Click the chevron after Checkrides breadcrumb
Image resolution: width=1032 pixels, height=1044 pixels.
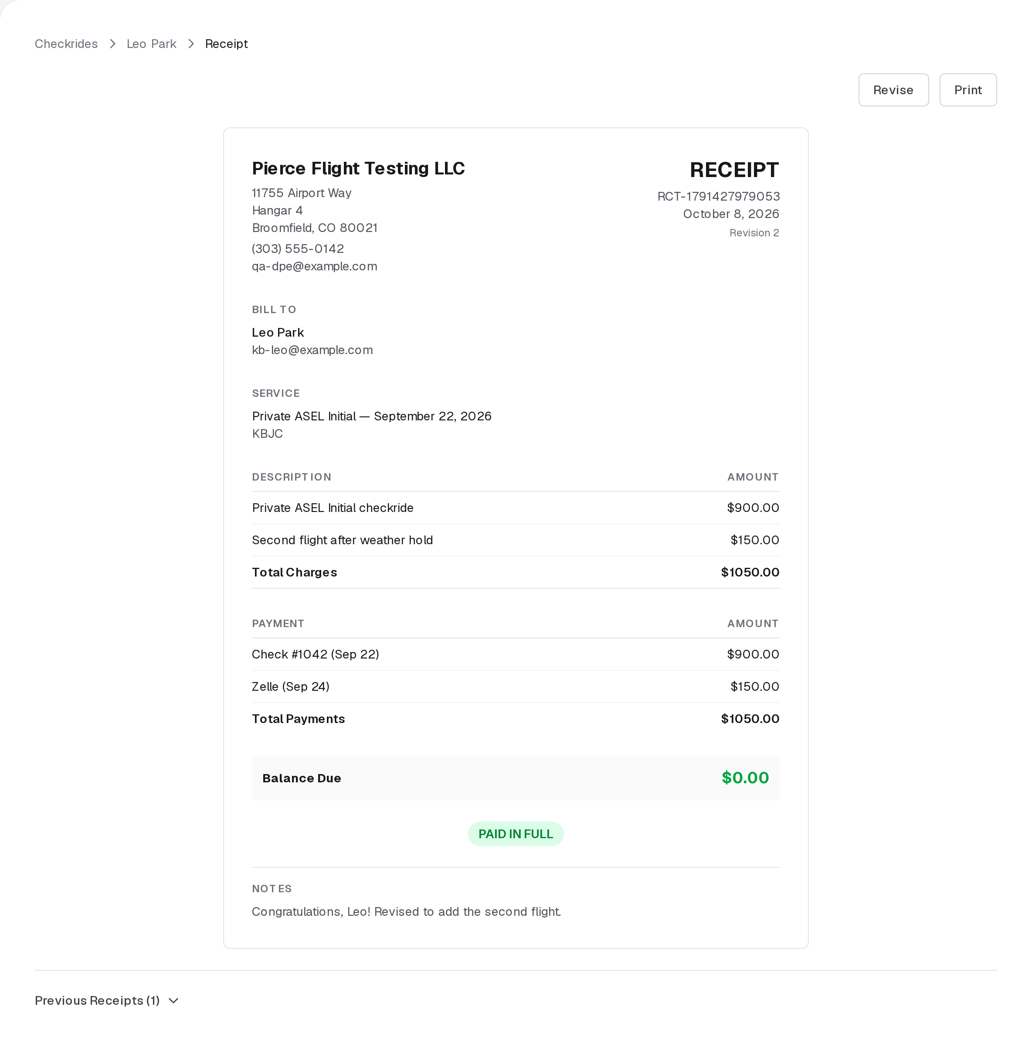tap(112, 44)
